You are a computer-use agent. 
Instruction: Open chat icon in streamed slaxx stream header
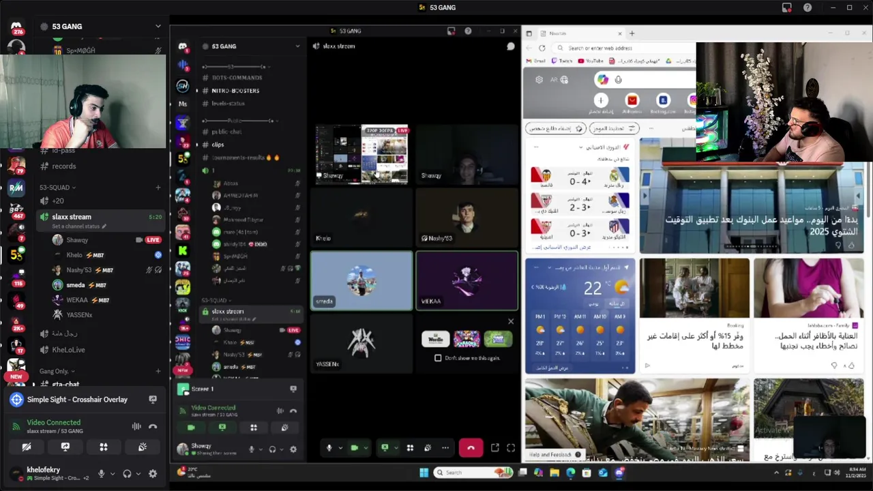tap(510, 46)
